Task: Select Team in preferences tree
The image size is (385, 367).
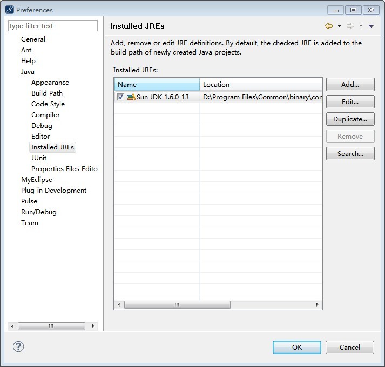Action: [30, 223]
